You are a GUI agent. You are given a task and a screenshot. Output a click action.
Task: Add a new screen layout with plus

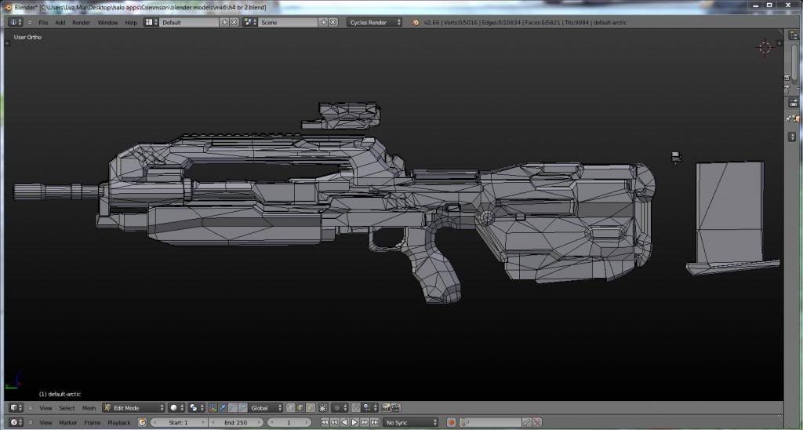[225, 23]
